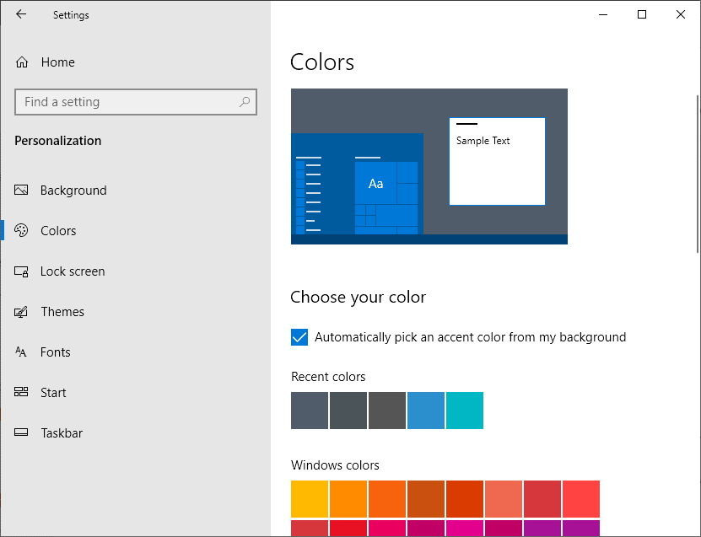Click the Home icon in sidebar
Screen dimensions: 701x537
point(22,62)
